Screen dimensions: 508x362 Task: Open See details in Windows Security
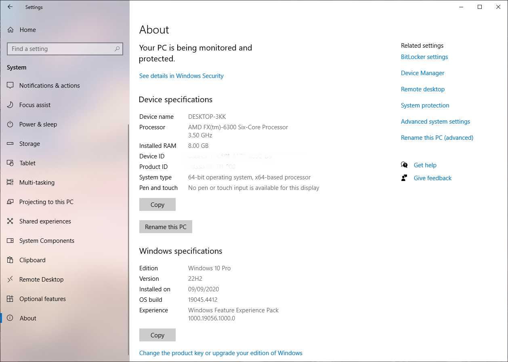(181, 76)
